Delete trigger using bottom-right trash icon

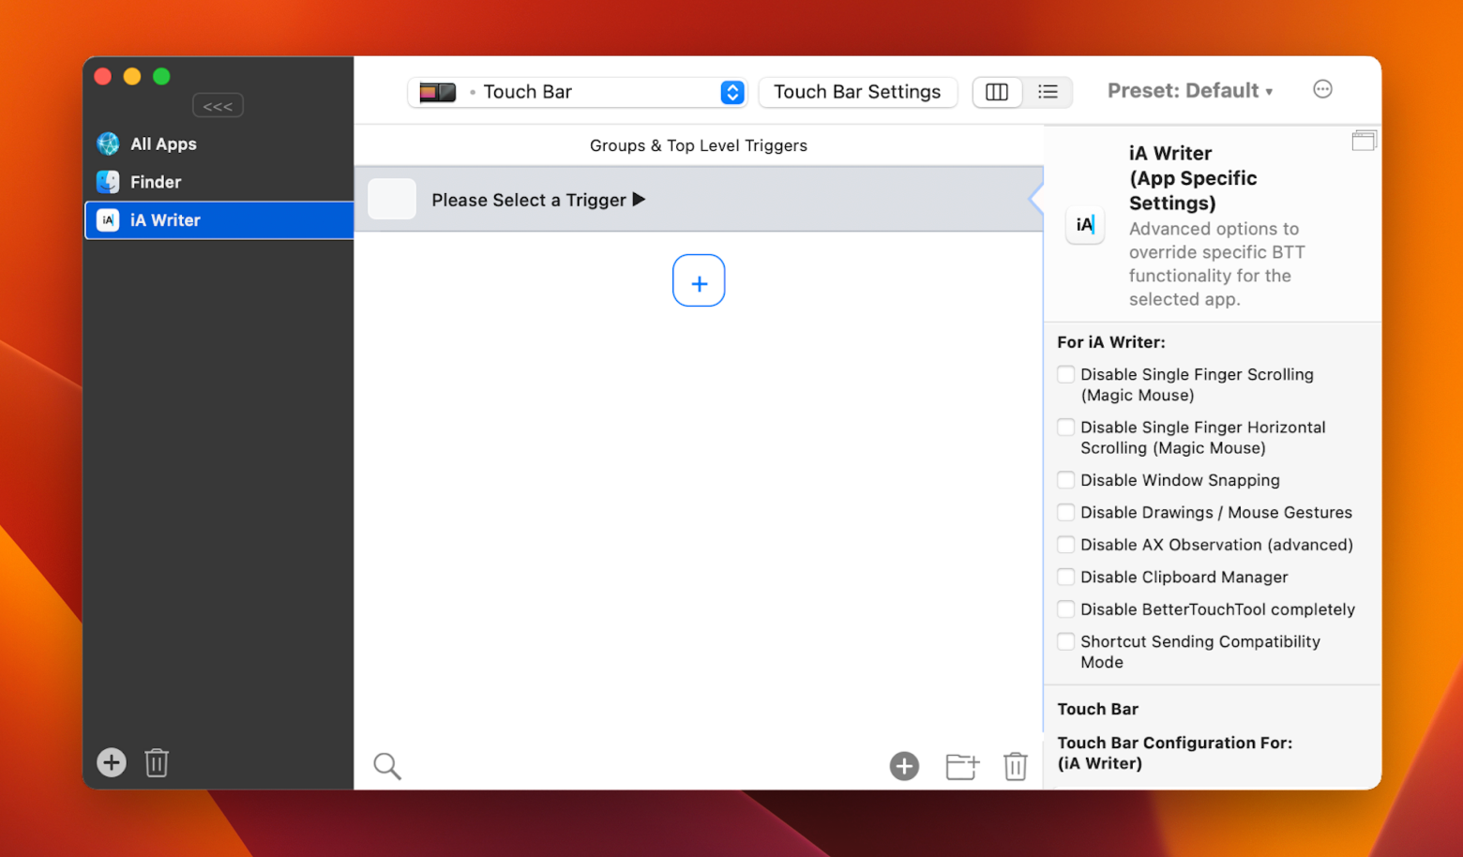1016,766
